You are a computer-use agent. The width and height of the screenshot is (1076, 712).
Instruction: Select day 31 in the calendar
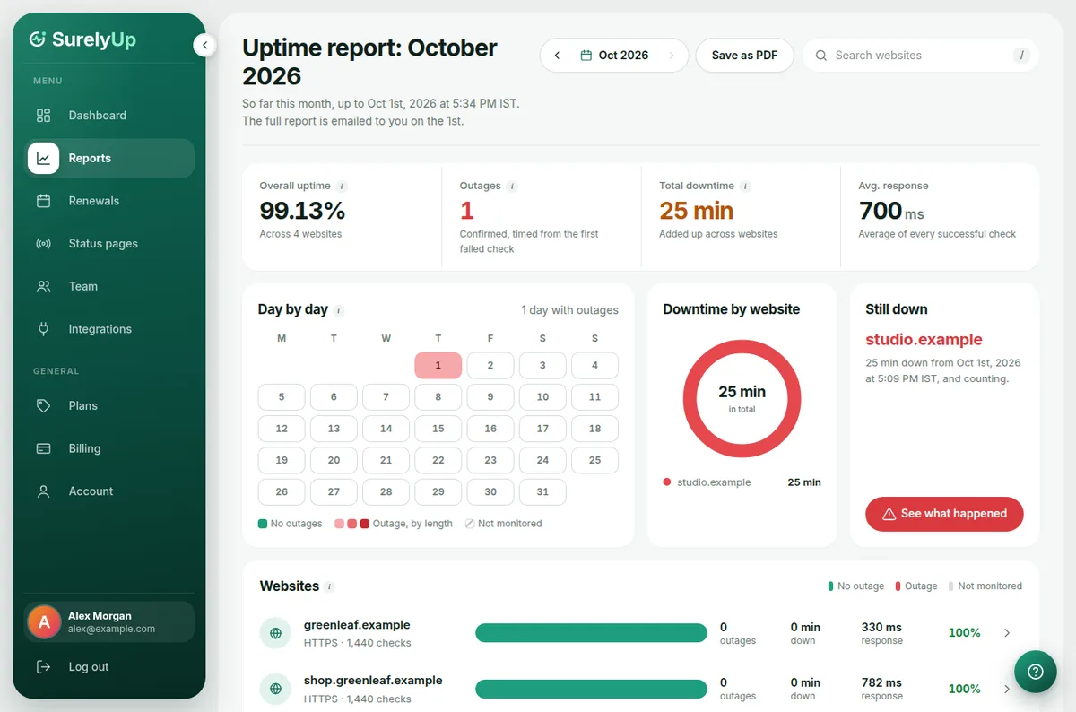point(542,491)
